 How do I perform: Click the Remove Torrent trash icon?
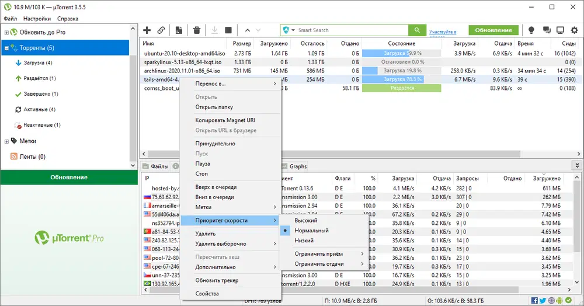pos(197,30)
